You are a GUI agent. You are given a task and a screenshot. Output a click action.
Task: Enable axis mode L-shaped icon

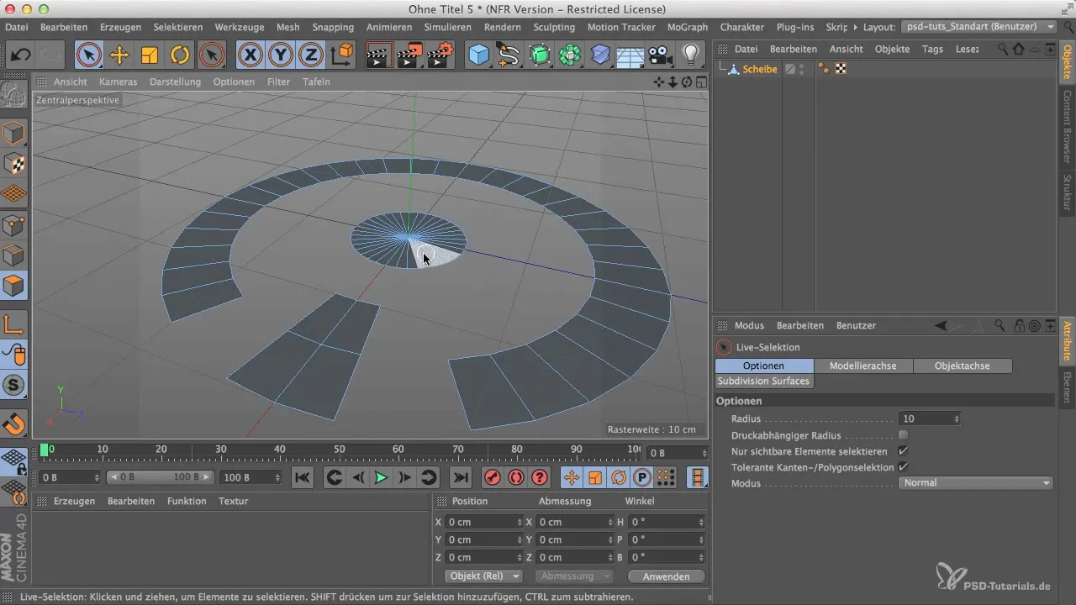click(x=14, y=324)
